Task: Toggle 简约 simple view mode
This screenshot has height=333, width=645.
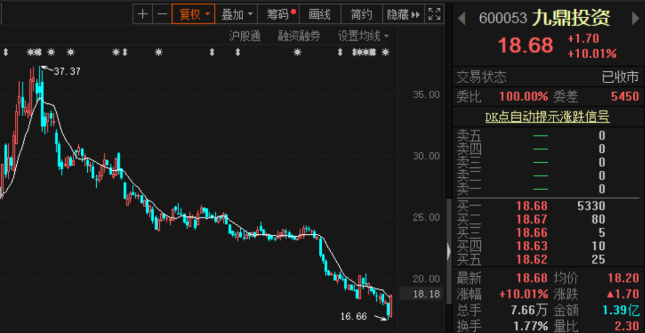Action: click(x=361, y=14)
